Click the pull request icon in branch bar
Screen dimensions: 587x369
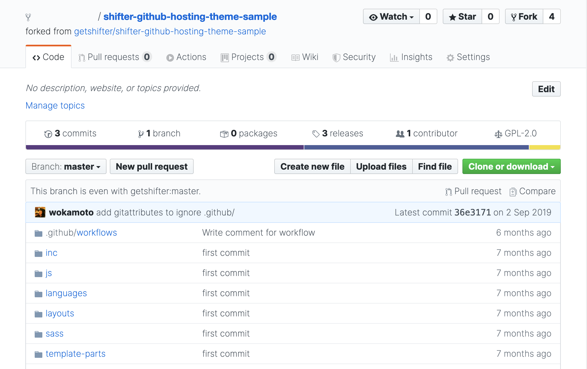tap(449, 192)
